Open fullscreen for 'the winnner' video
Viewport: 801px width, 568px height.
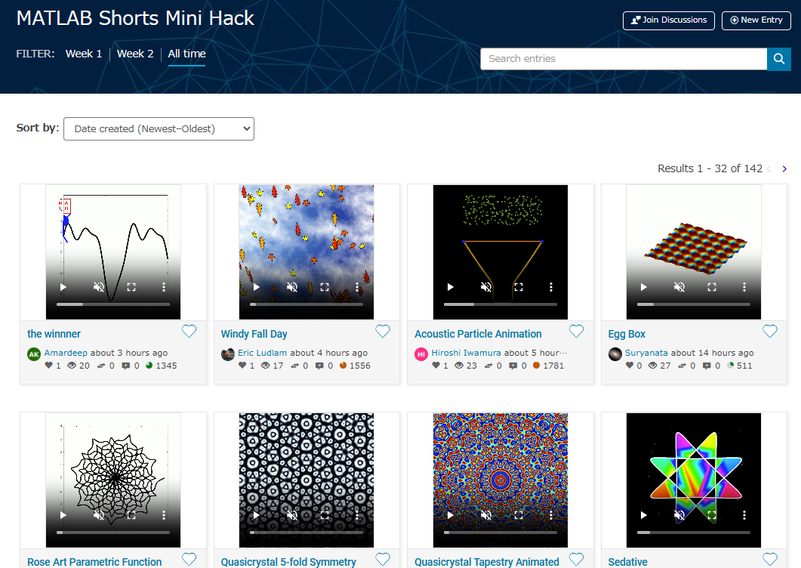[131, 287]
